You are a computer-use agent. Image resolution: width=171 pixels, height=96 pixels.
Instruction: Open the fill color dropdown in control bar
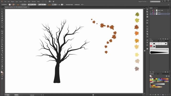11,5
